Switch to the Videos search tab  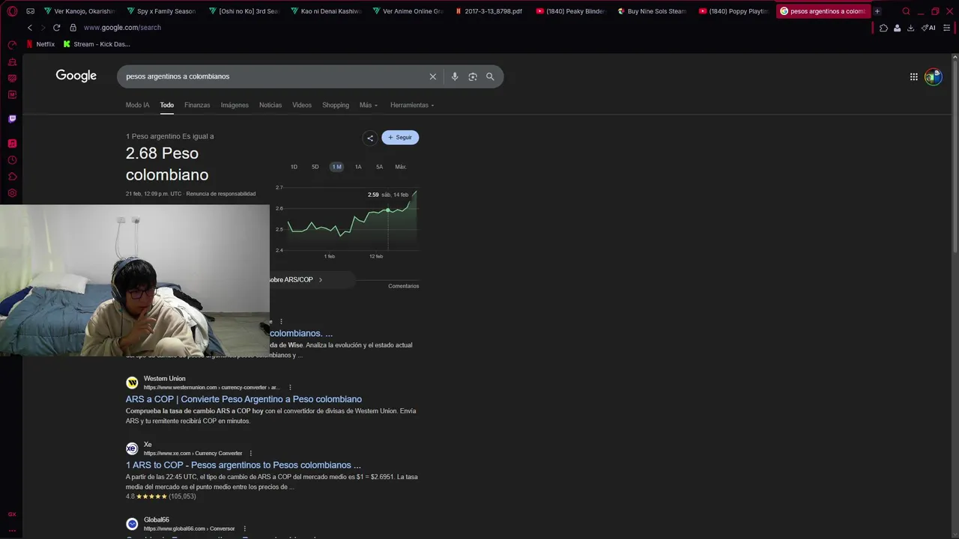tap(302, 105)
